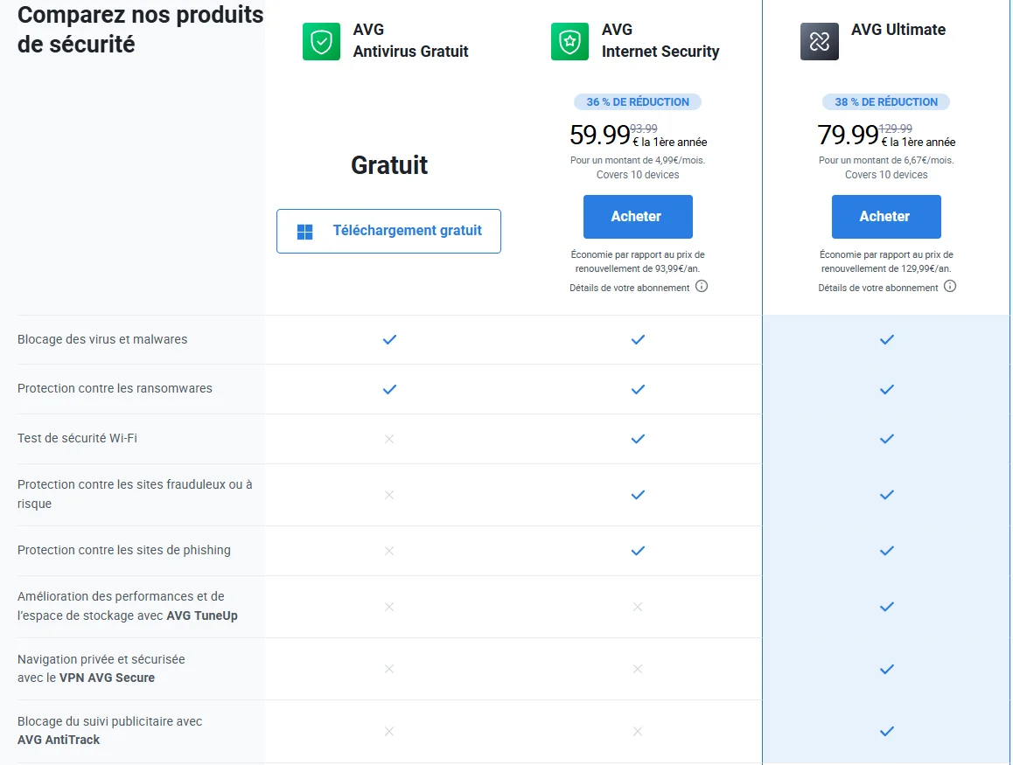The width and height of the screenshot is (1013, 765).
Task: Open info icon under Internet Security subscription details
Action: tap(702, 287)
